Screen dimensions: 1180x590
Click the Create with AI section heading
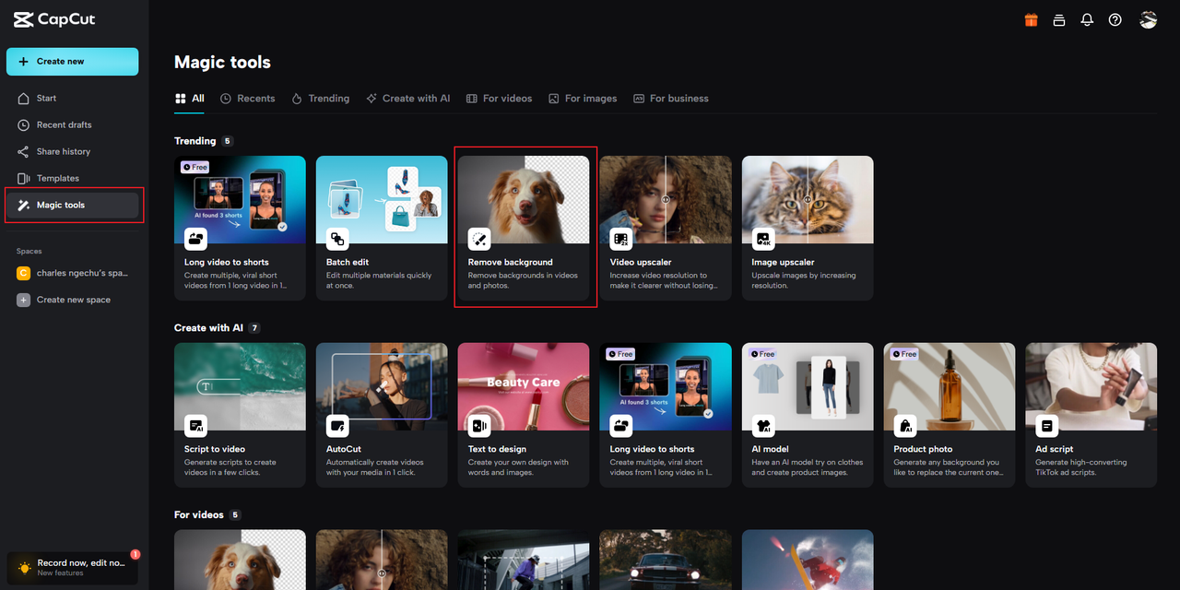pos(209,328)
